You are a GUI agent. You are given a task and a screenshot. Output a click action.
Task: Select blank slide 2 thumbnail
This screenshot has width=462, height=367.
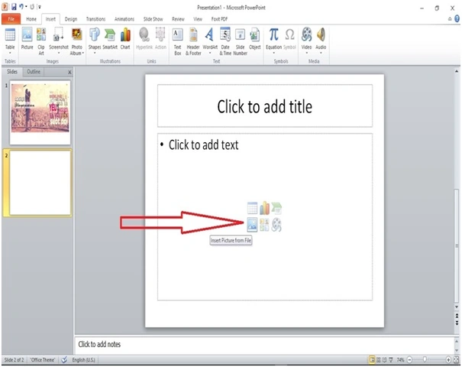click(x=40, y=183)
